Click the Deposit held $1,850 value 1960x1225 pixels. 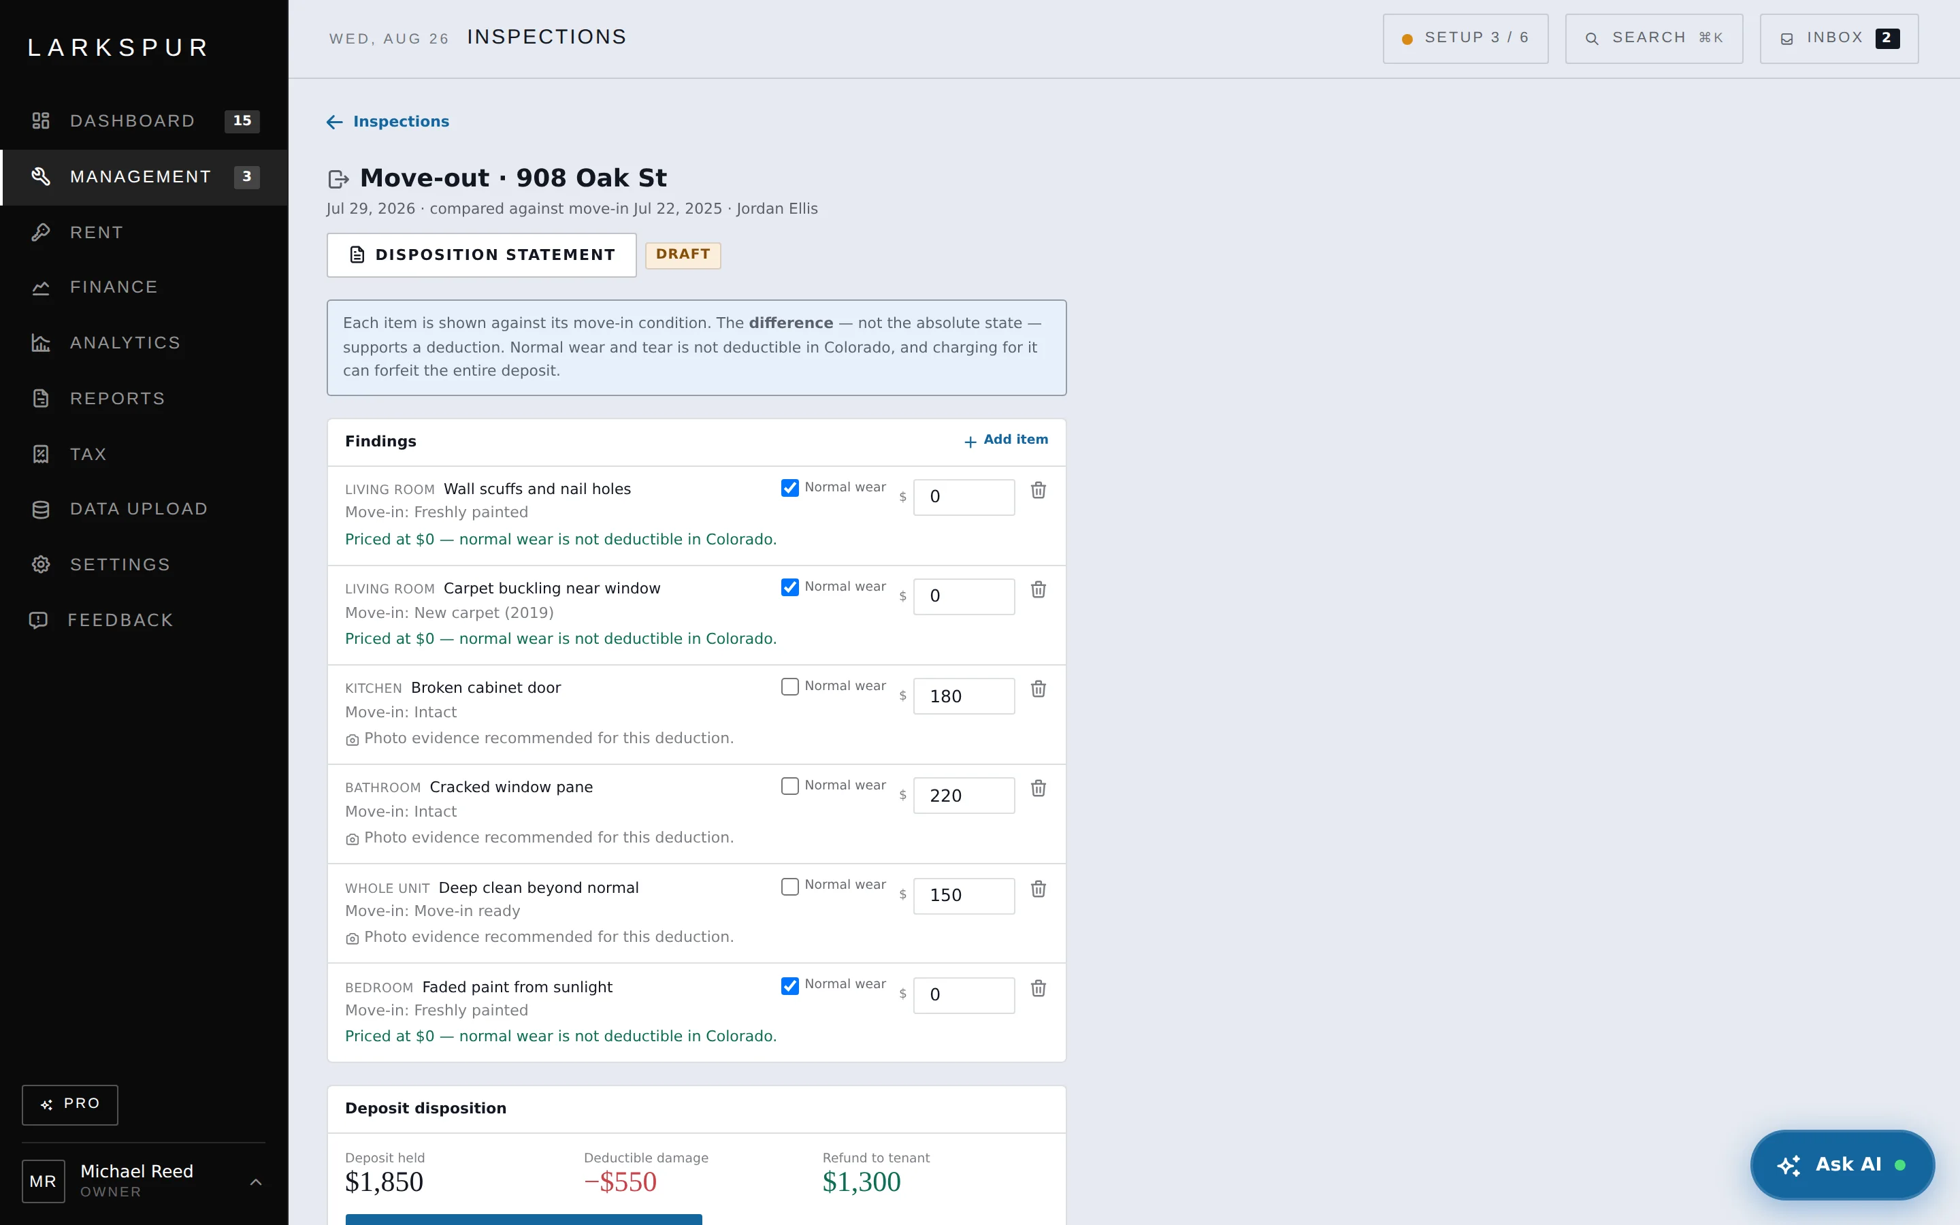pyautogui.click(x=384, y=1182)
